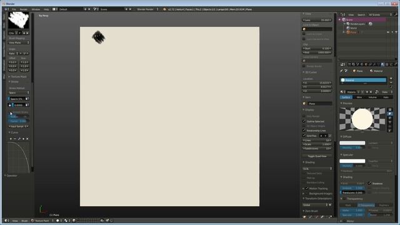400x225 pixels.
Task: Toggle the Grid Floor checkbox
Action: coord(304,136)
